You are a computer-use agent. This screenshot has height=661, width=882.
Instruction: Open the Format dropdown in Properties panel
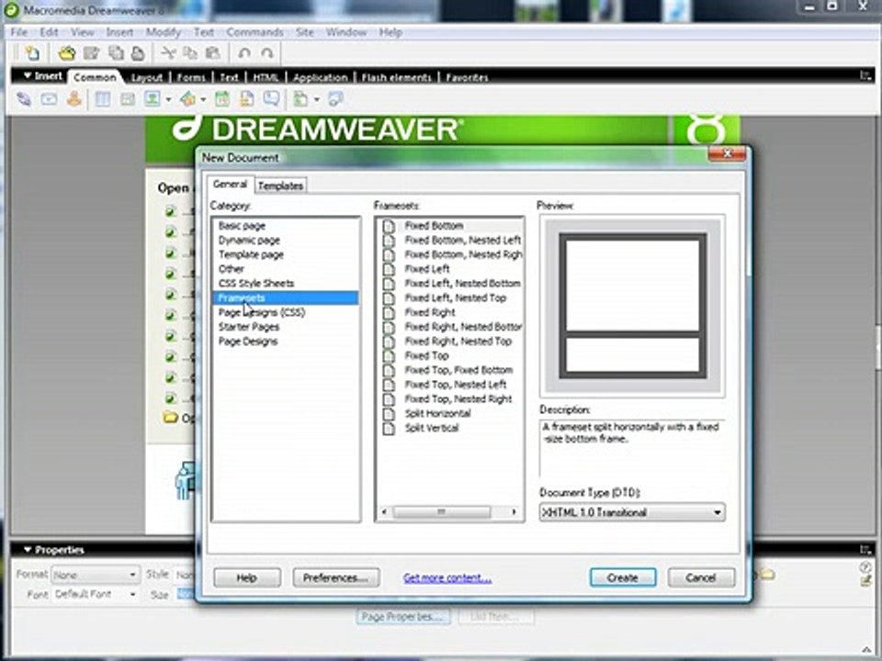tap(95, 575)
